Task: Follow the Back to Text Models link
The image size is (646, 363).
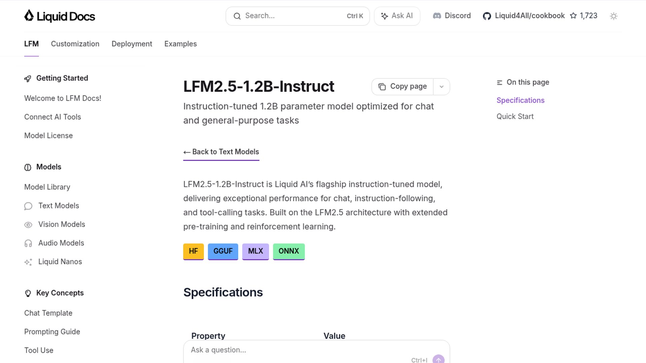Action: point(221,152)
